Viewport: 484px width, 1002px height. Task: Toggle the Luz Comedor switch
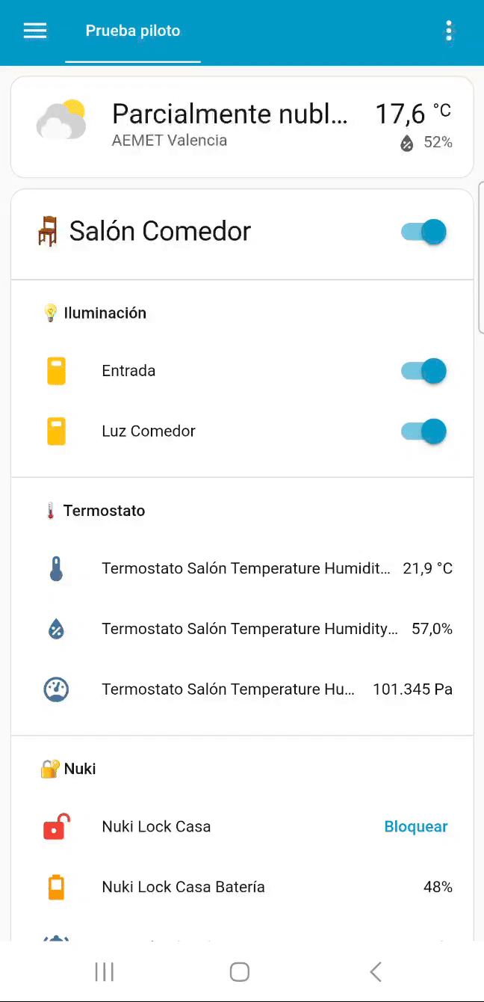point(423,431)
